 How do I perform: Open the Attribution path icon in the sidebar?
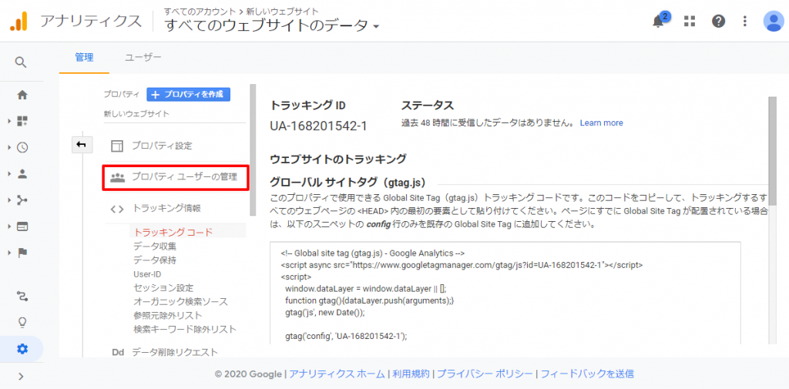[22, 295]
